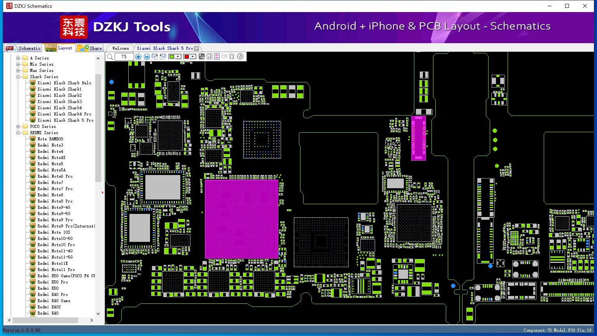Collapse the Shark Series folder
Viewport: 597px width, 336px height.
click(x=18, y=77)
